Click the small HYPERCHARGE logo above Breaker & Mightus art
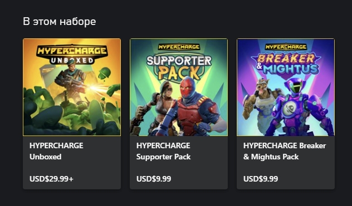The width and height of the screenshot is (352, 206). 286,47
